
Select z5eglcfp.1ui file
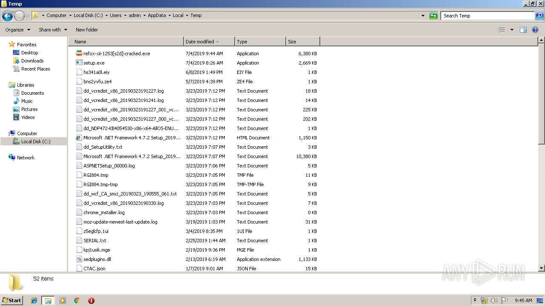[96, 231]
